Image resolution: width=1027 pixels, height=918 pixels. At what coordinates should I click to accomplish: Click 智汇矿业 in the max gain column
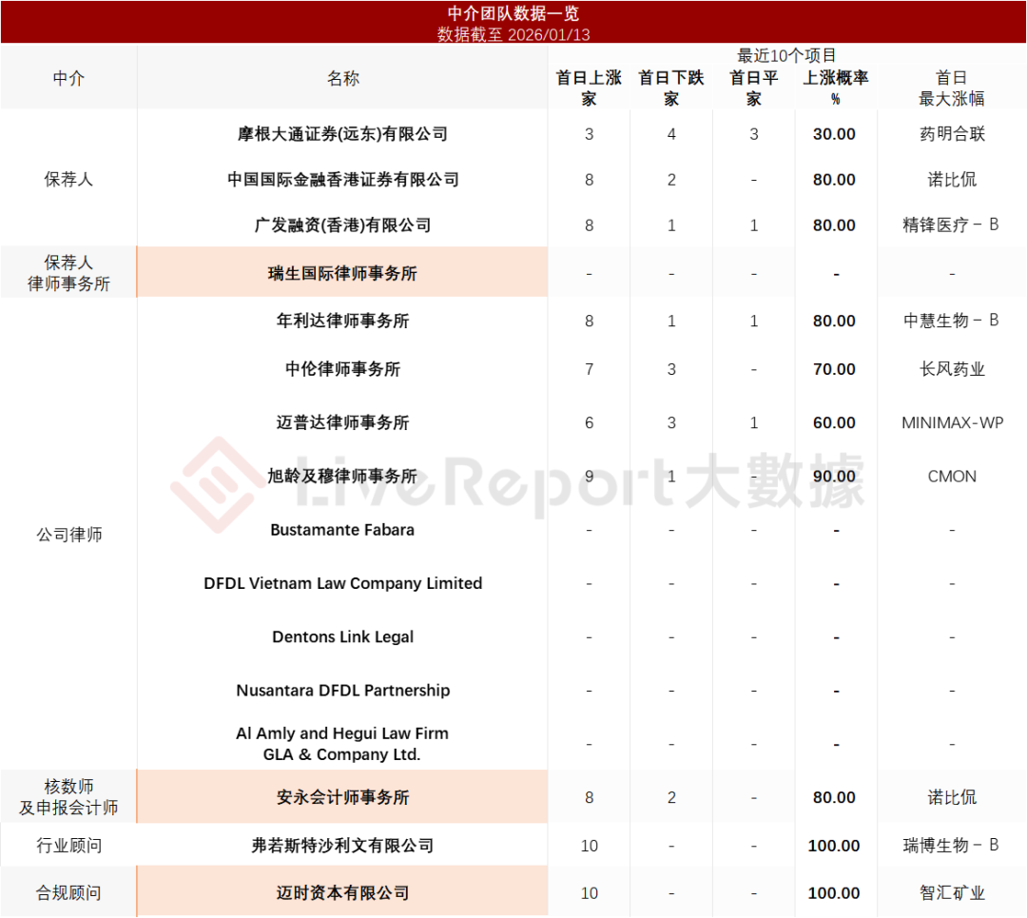(x=952, y=892)
